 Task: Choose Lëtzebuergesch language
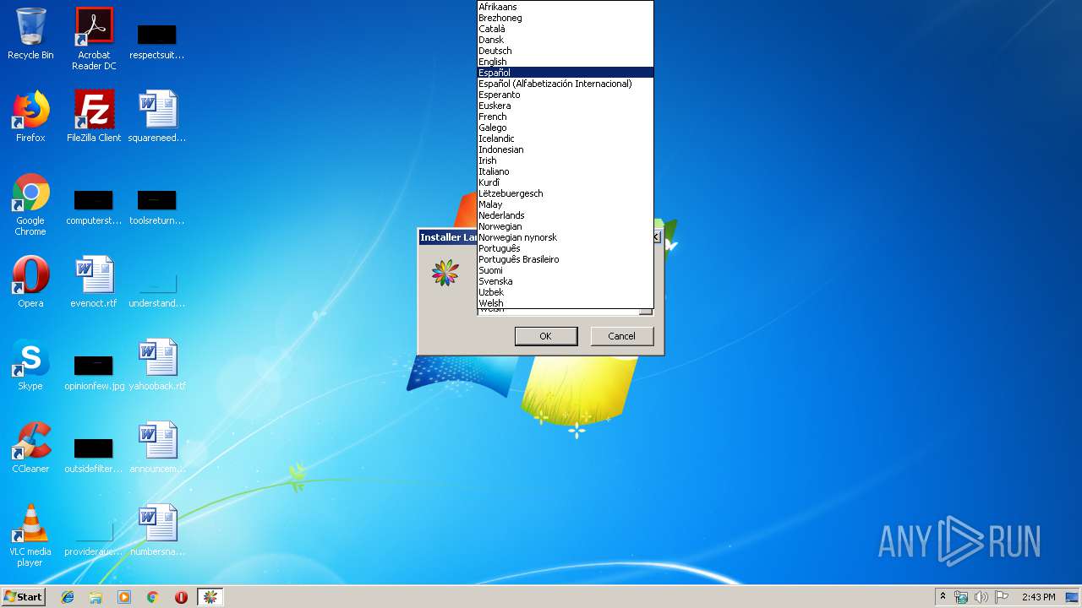(566, 193)
